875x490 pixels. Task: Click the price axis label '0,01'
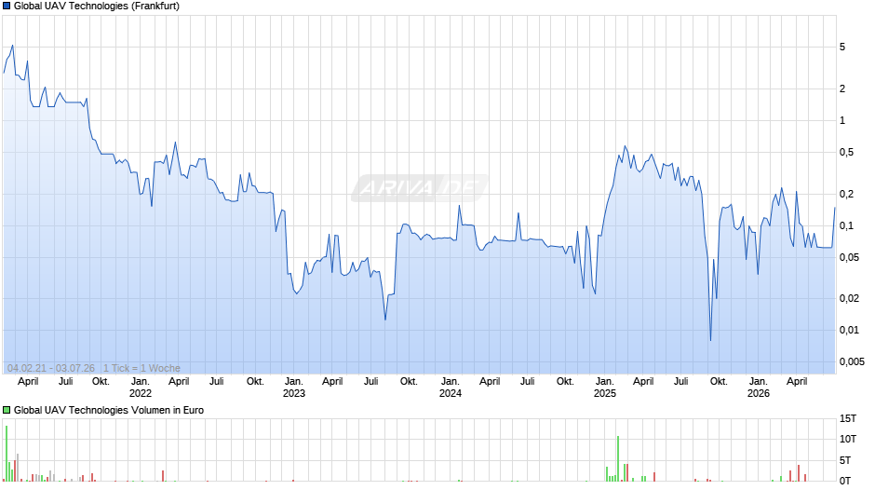[849, 330]
